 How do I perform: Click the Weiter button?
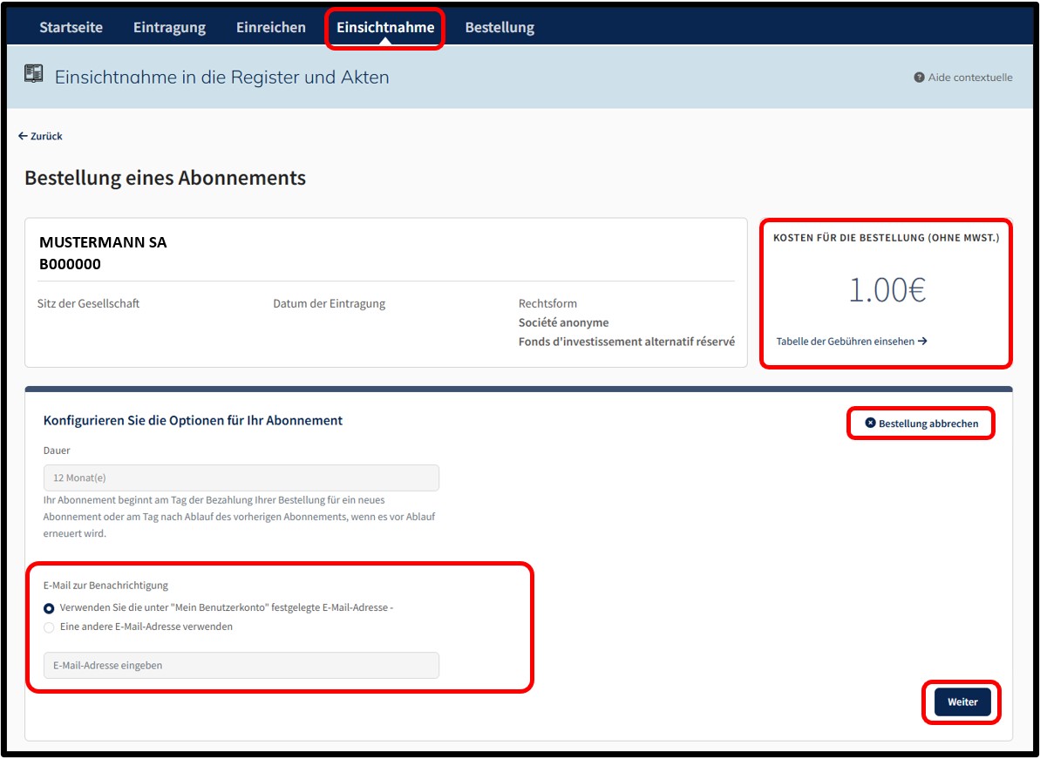click(x=962, y=702)
